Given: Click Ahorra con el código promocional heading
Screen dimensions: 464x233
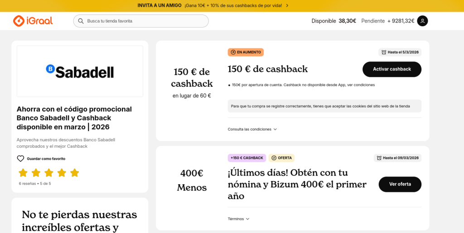Looking at the screenshot, I should click(x=74, y=118).
